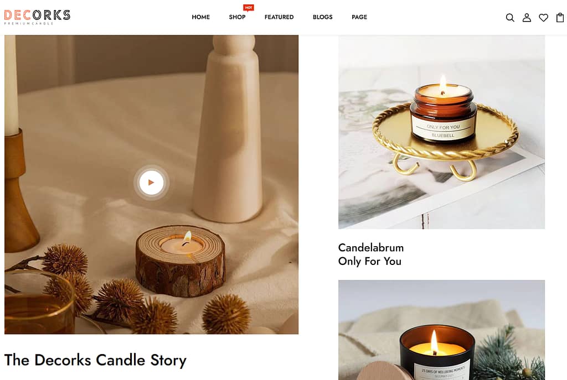Play the candle story video
This screenshot has height=380, width=567.
point(152,183)
